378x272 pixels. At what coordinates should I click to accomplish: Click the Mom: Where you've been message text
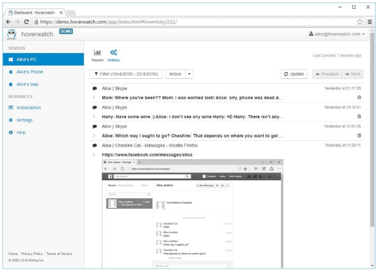(192, 98)
